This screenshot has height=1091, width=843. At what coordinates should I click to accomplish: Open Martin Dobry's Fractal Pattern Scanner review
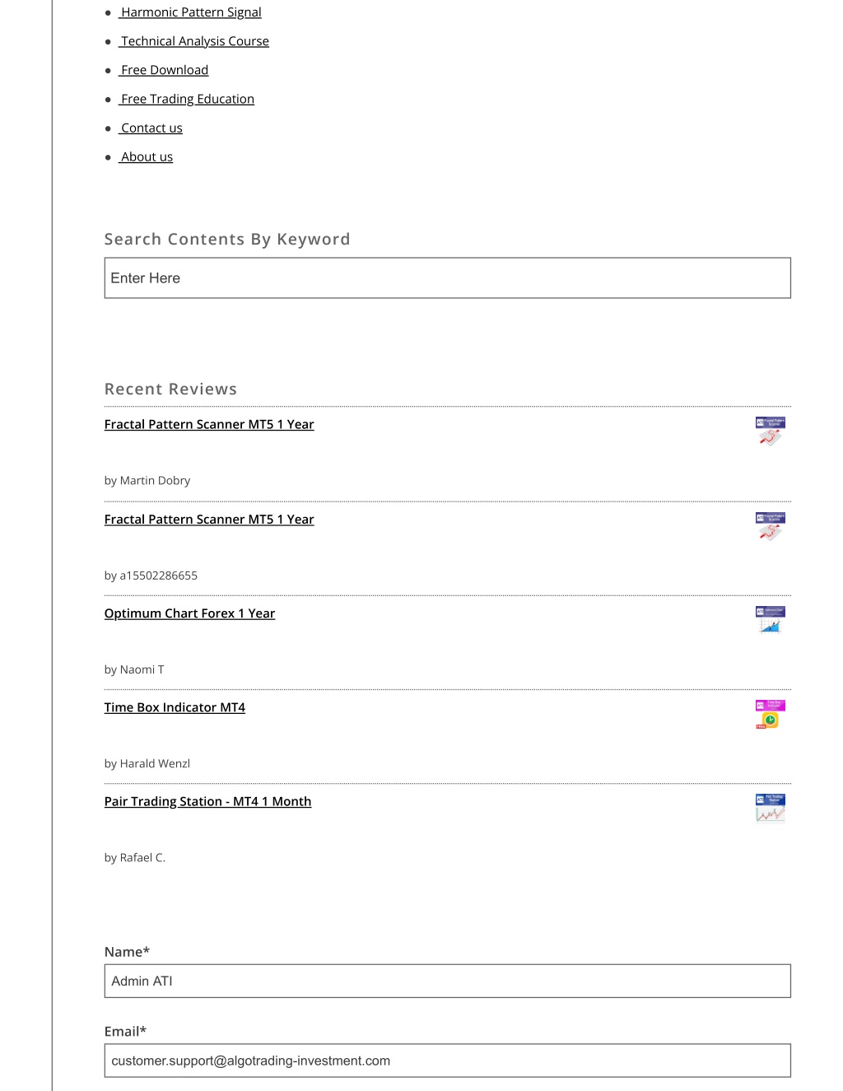209,424
